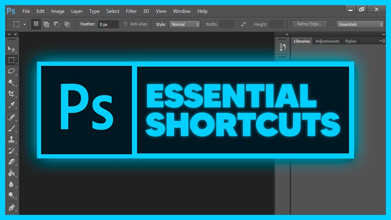This screenshot has width=391, height=220.
Task: Choose Add to selection mode icon
Action: [46, 24]
